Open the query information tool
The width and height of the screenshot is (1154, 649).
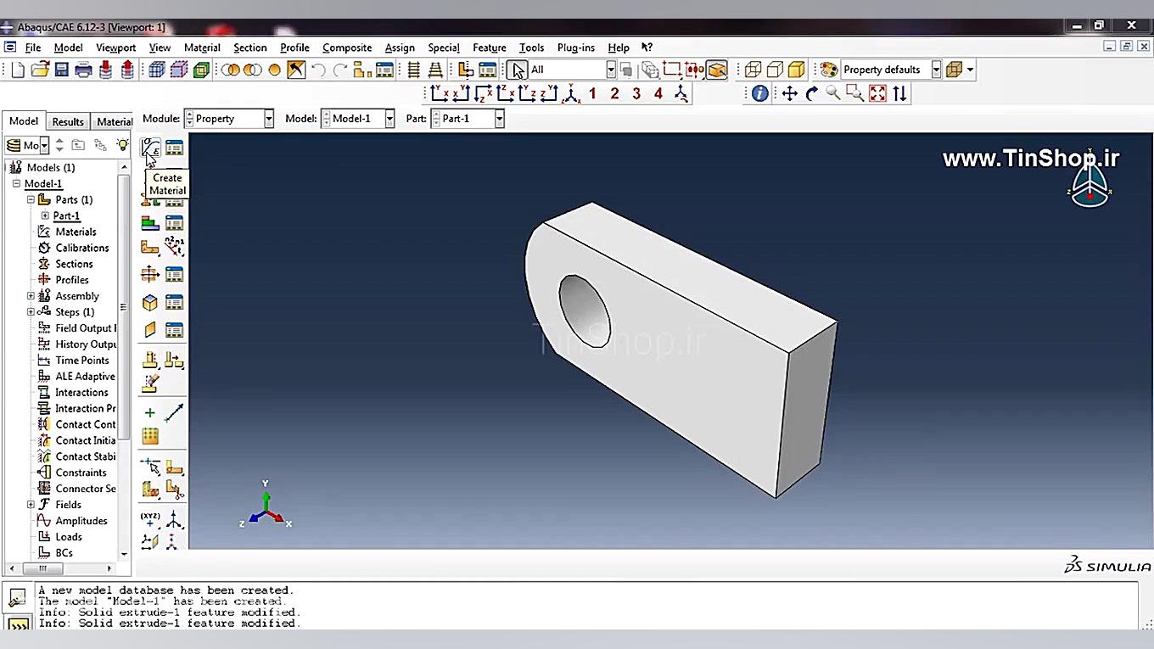(x=759, y=93)
